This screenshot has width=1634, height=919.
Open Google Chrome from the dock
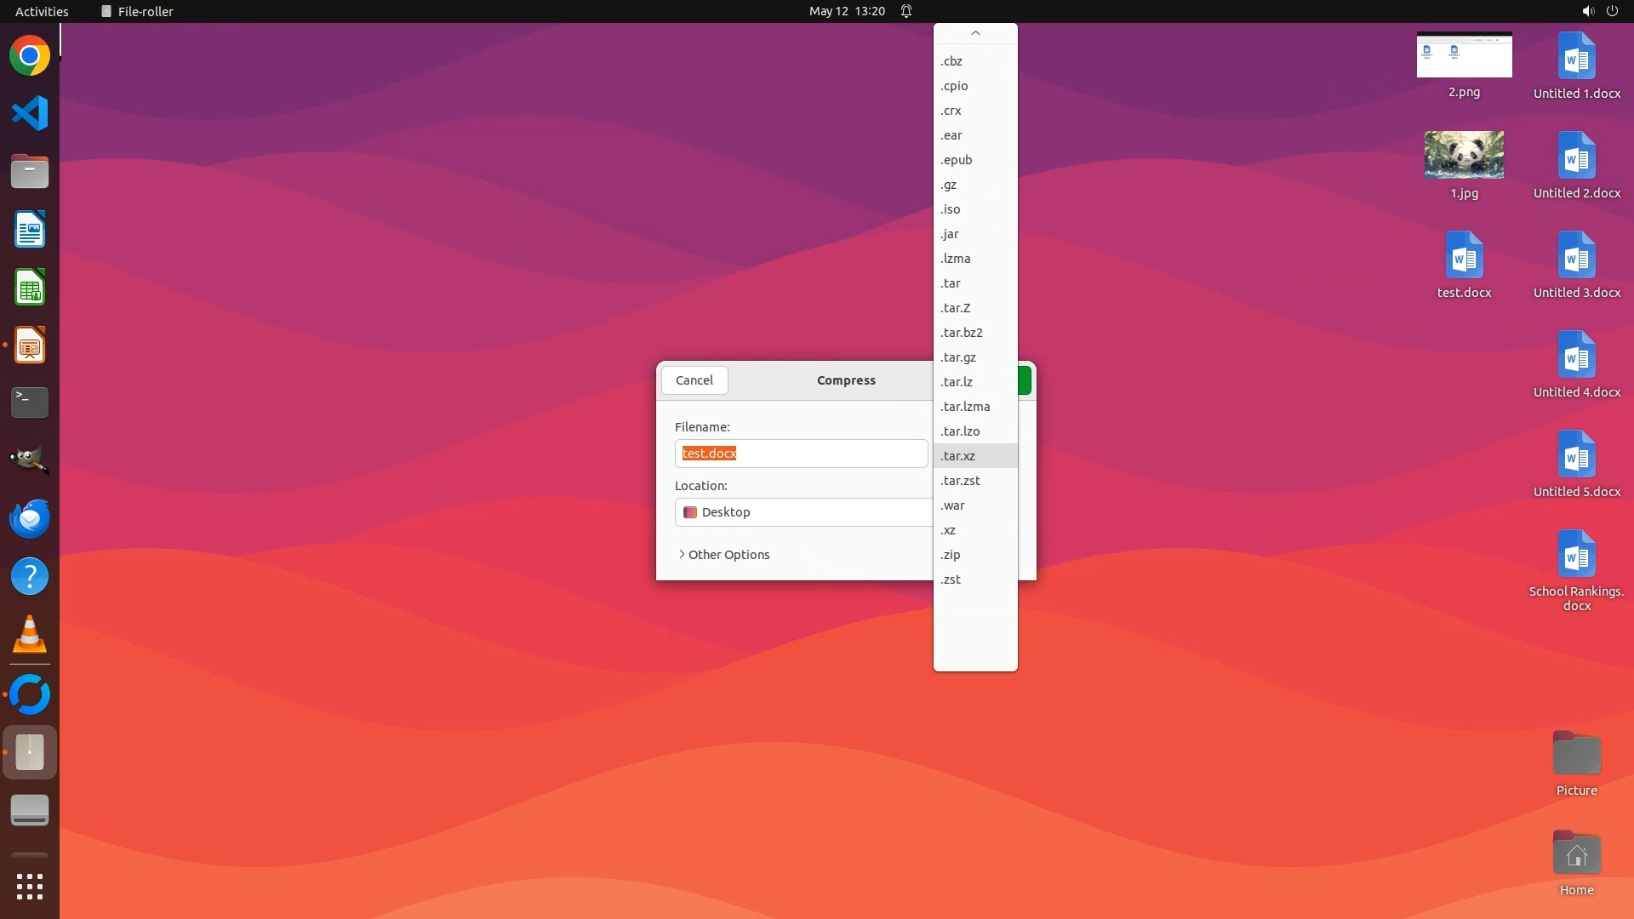[x=30, y=56]
